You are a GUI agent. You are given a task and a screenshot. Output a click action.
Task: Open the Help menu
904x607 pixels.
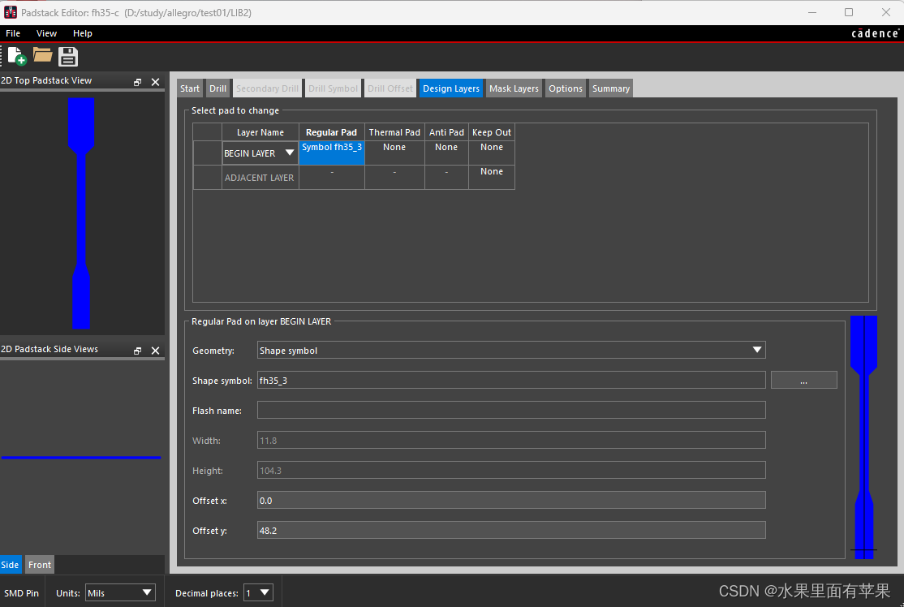pos(83,33)
